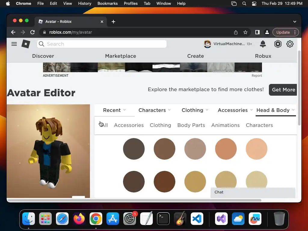The image size is (308, 231).
Task: Open the Roblox hamburger navigation menu
Action: tap(14, 44)
